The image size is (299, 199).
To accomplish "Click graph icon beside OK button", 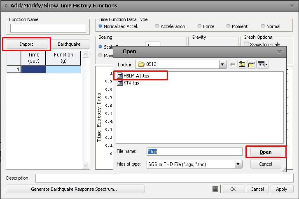I will pos(215,189).
